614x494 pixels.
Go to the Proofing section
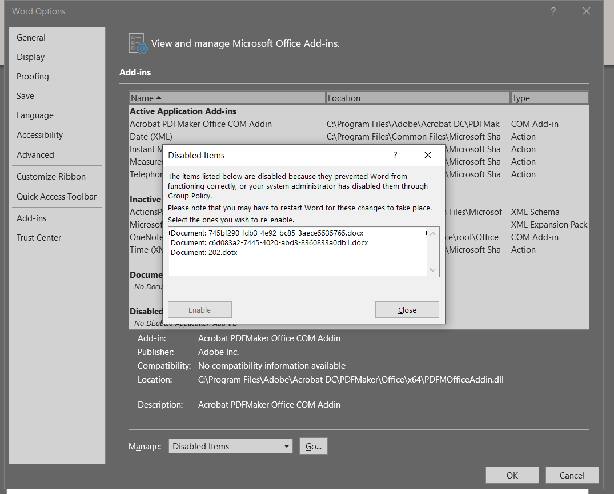(33, 76)
